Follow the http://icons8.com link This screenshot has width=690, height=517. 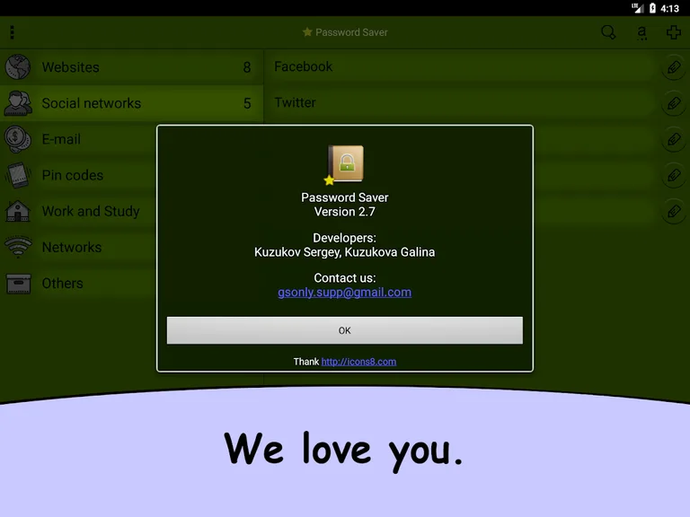[358, 362]
